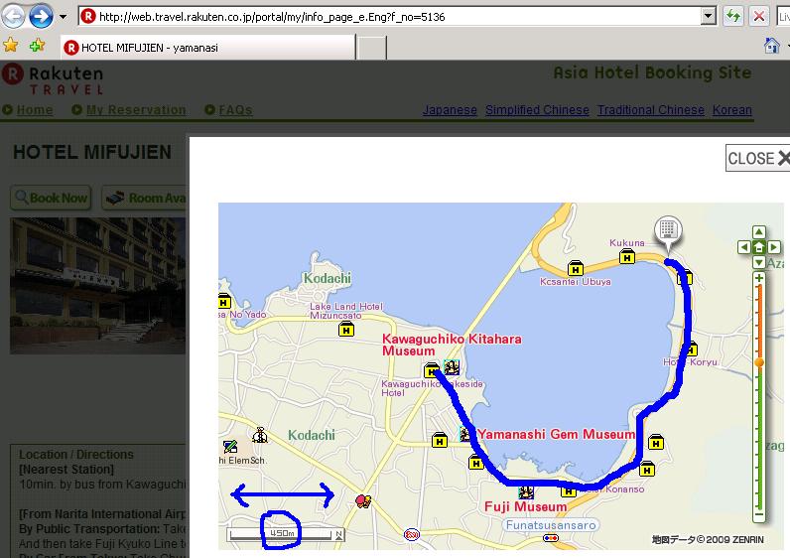Click the Yamanashi Gem Museum label
The image size is (790, 558).
pyautogui.click(x=556, y=434)
